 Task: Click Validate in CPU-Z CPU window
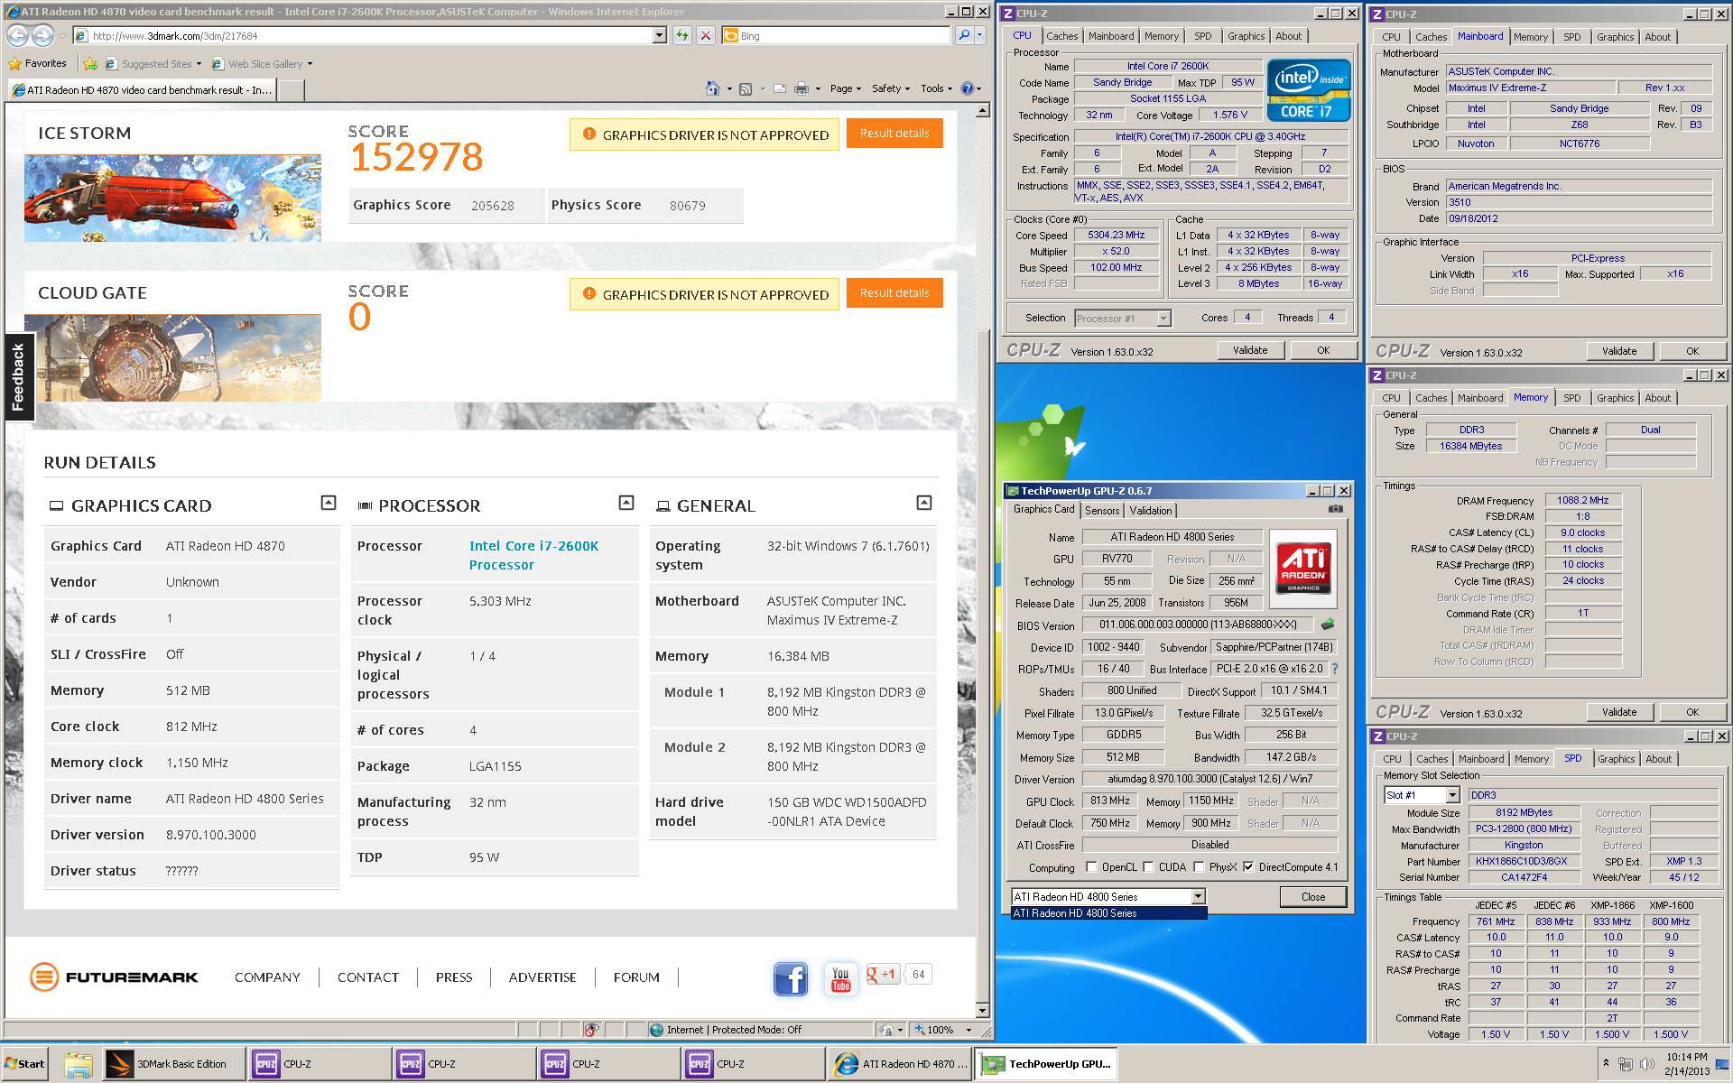coord(1249,350)
